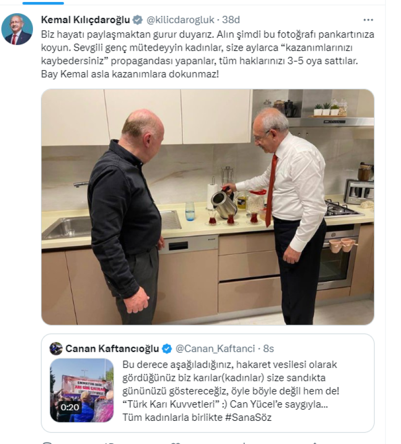The width and height of the screenshot is (401, 444).
Task: Open the tweet via the 38d timestamp
Action: click(231, 20)
